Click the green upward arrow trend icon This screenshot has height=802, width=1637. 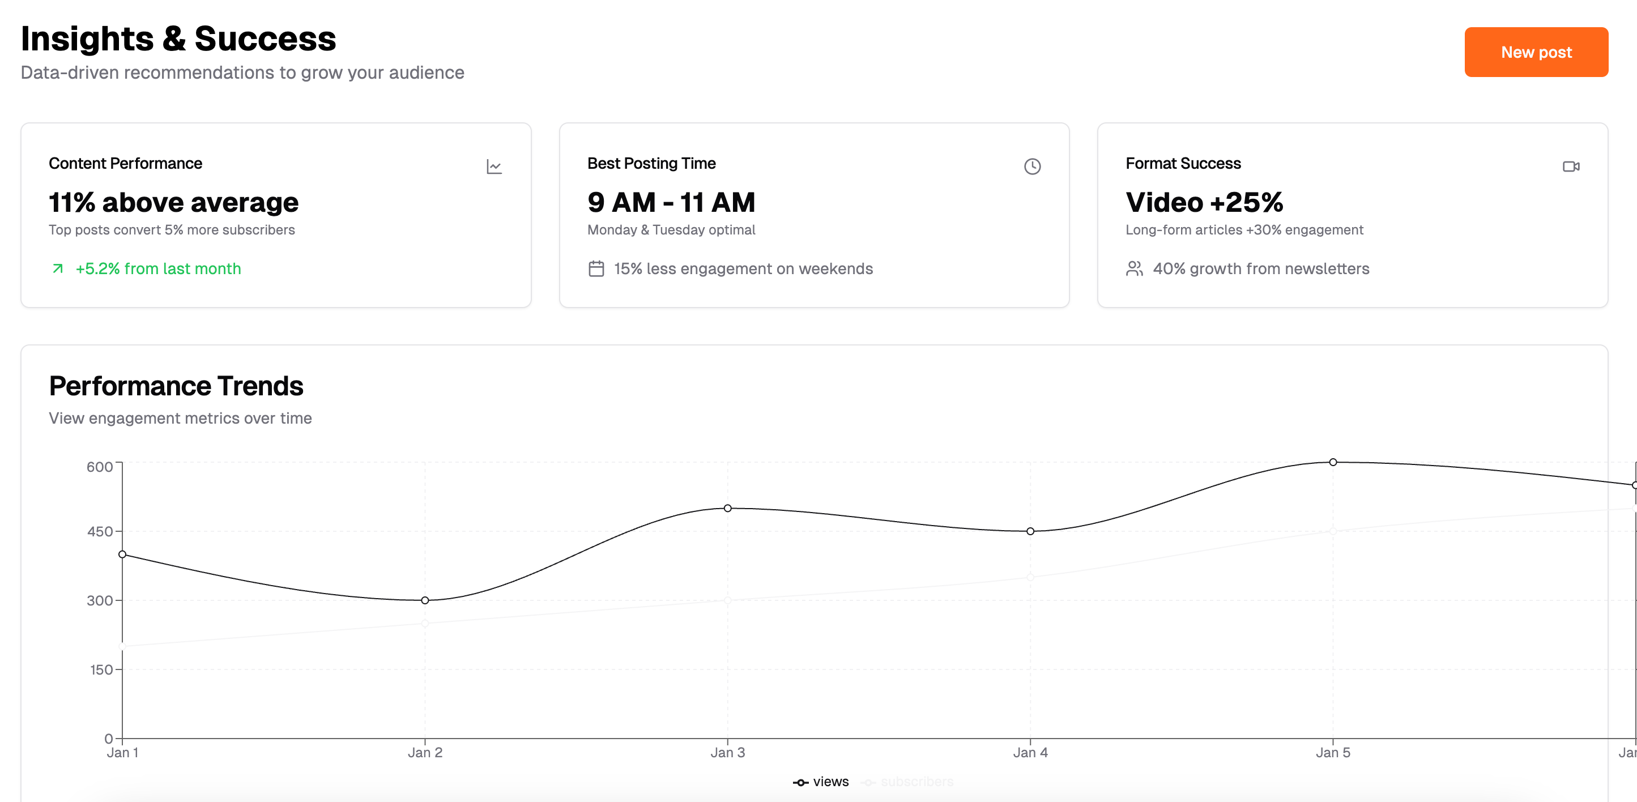coord(58,269)
